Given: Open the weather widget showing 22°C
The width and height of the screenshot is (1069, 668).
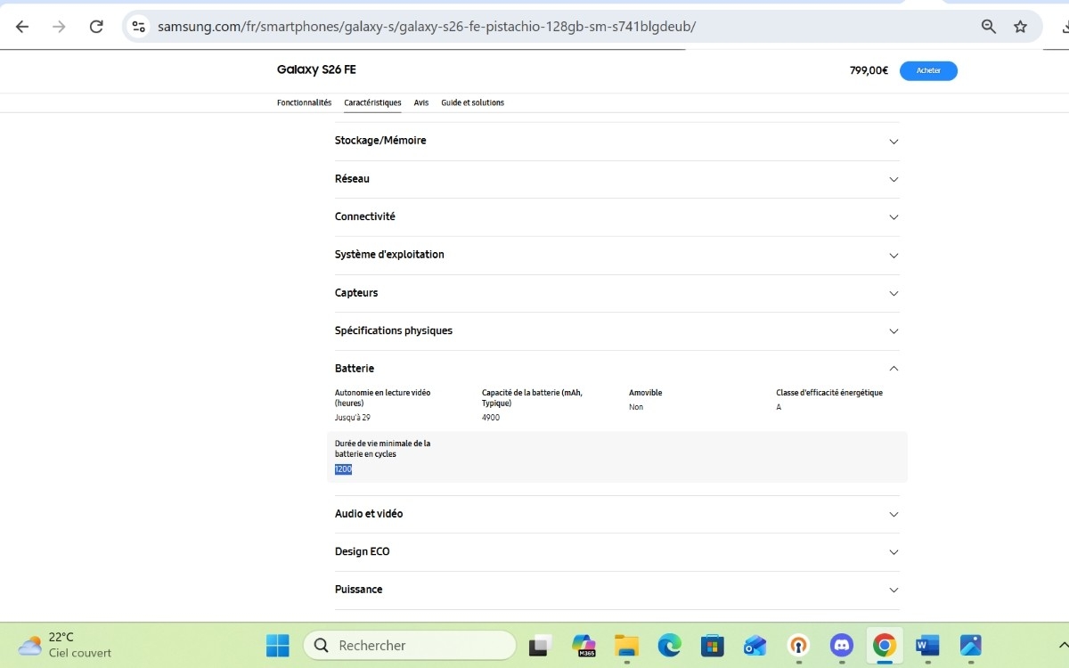Looking at the screenshot, I should coord(65,646).
